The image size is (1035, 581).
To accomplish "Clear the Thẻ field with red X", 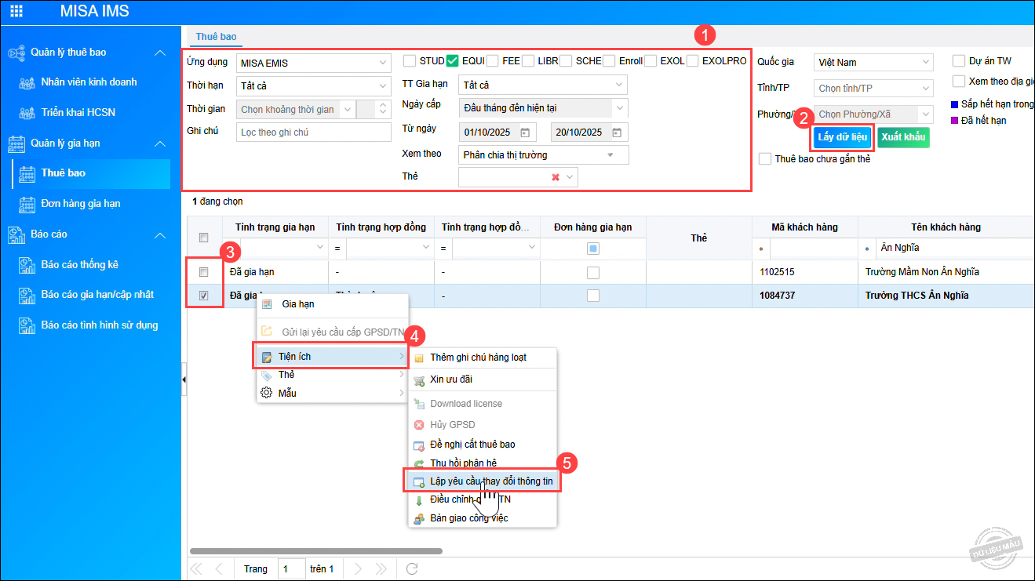I will 556,177.
